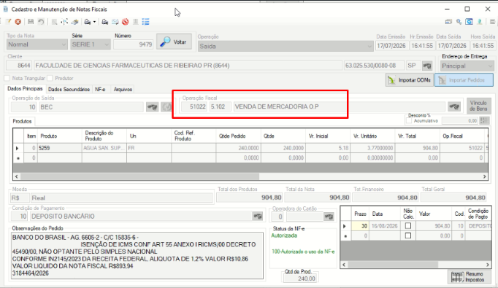
Task: Click the Qtd de Prod. field 240,00
Action: pyautogui.click(x=300, y=279)
